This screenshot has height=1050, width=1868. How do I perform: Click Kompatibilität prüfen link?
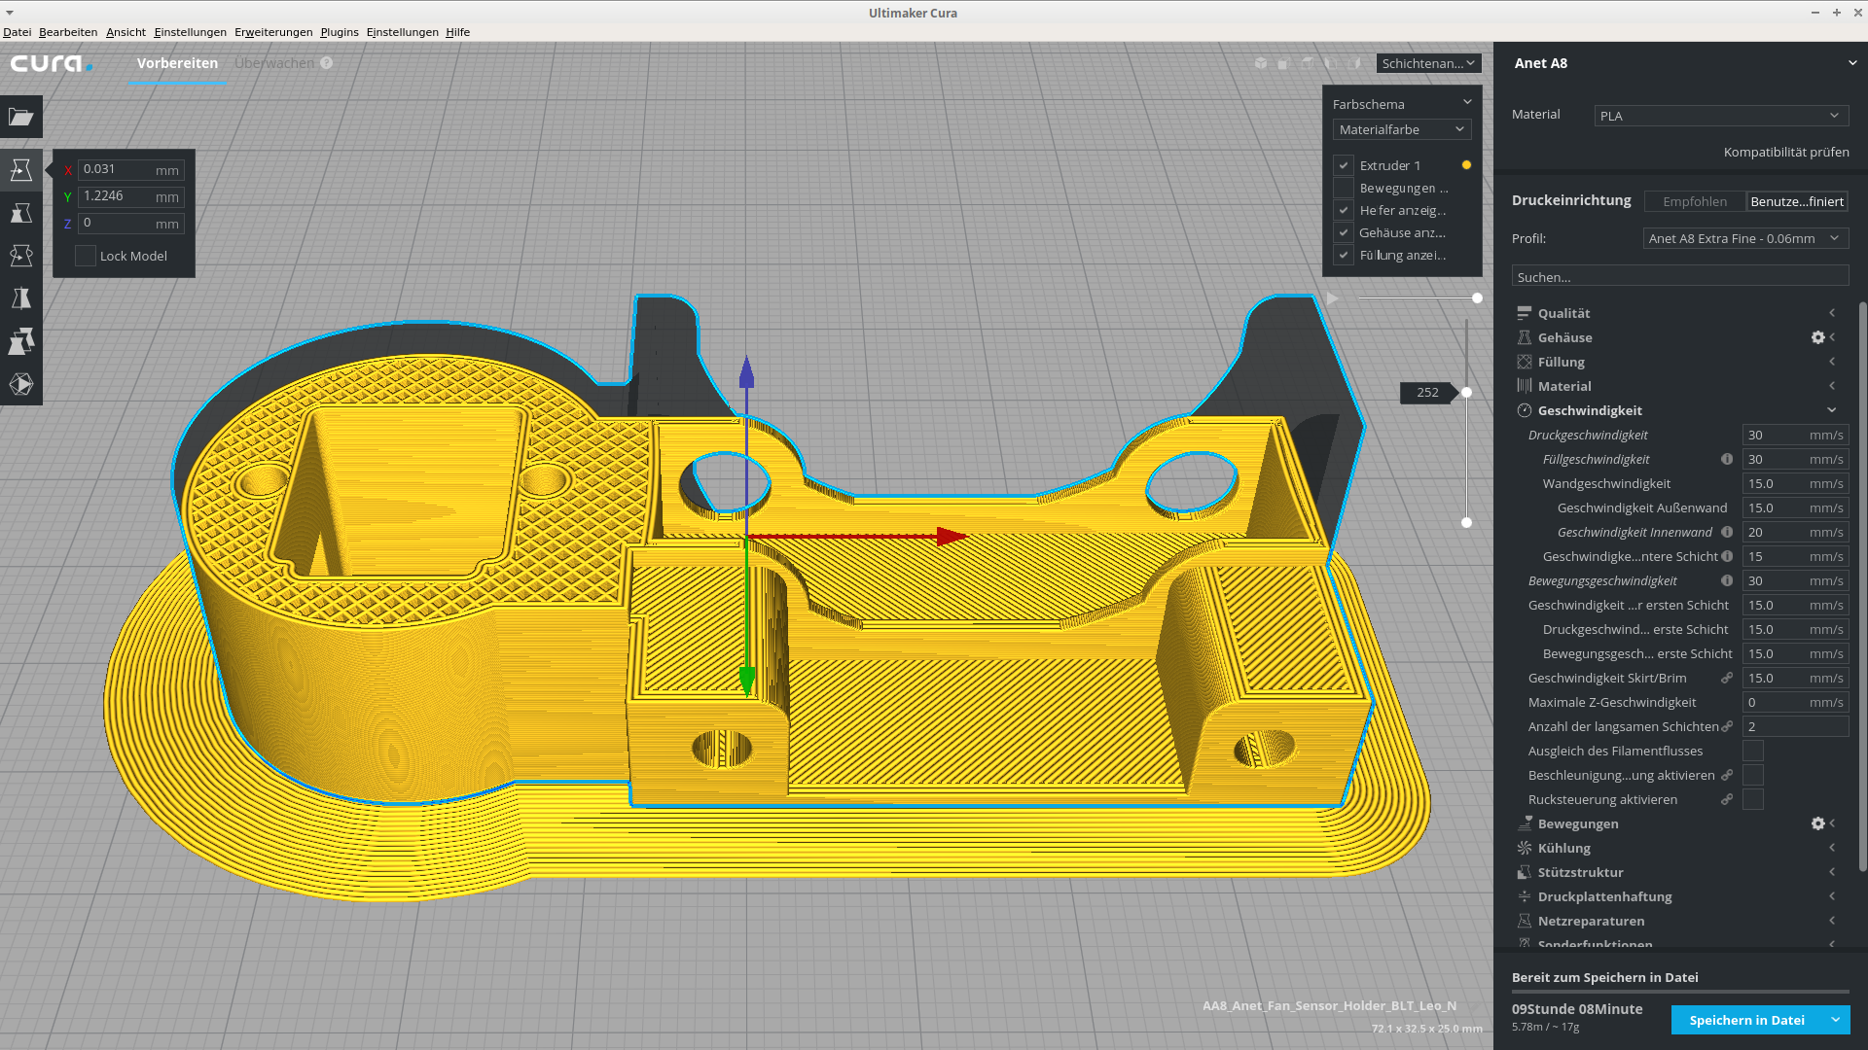click(x=1785, y=152)
